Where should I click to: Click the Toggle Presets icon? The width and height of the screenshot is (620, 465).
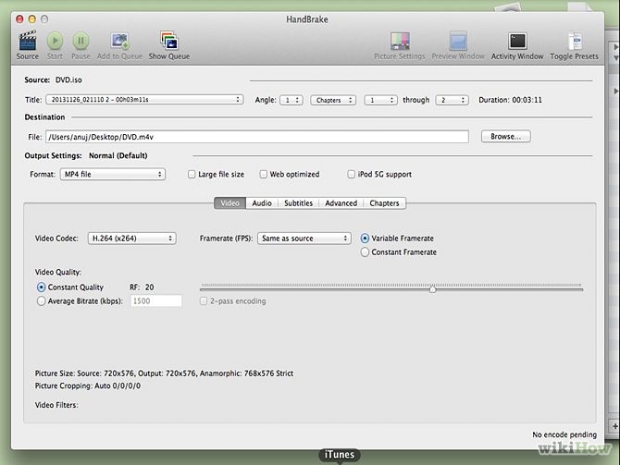coord(574,41)
